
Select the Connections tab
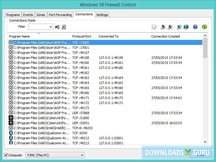(84, 14)
